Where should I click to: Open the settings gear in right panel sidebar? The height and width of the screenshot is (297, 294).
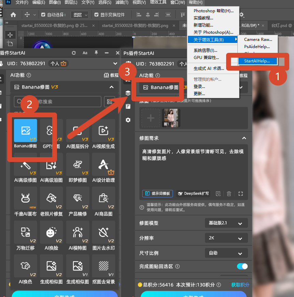pyautogui.click(x=128, y=120)
